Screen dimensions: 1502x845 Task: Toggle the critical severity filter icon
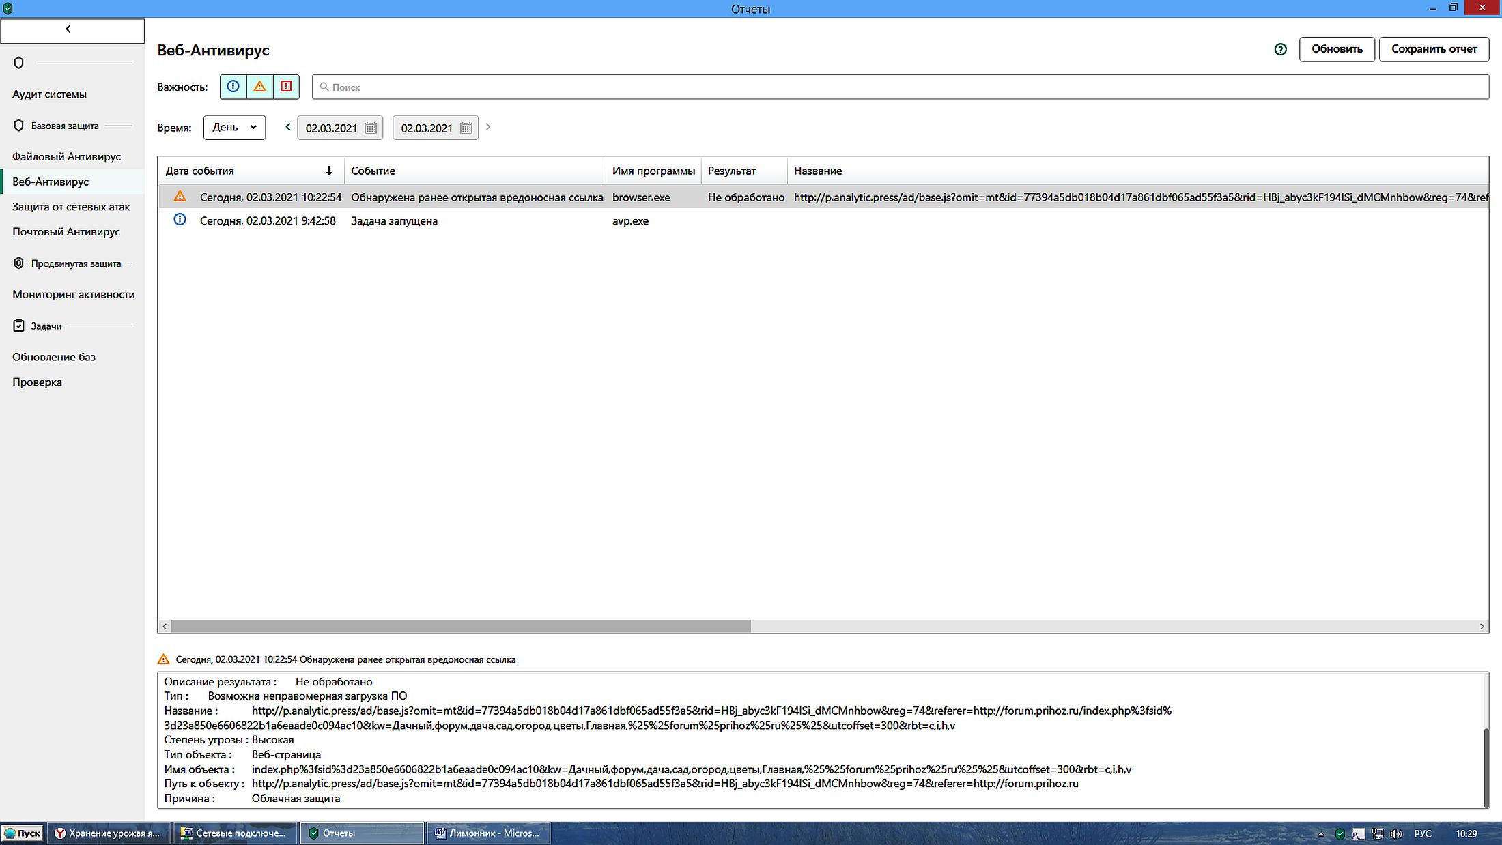[286, 87]
